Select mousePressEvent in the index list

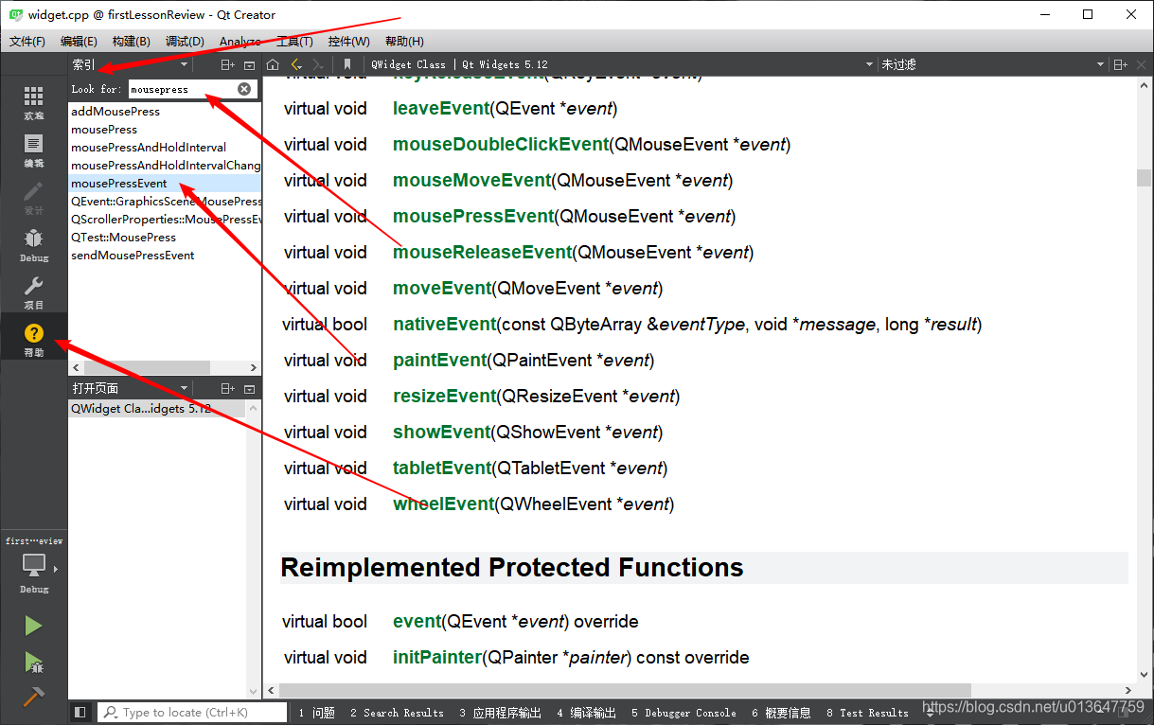(165, 184)
